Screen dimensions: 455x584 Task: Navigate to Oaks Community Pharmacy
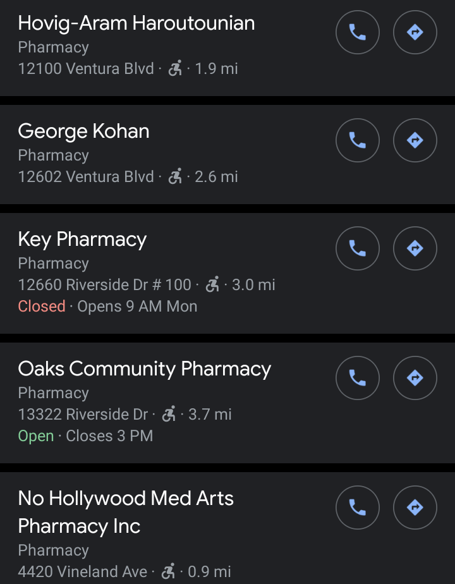(x=415, y=378)
